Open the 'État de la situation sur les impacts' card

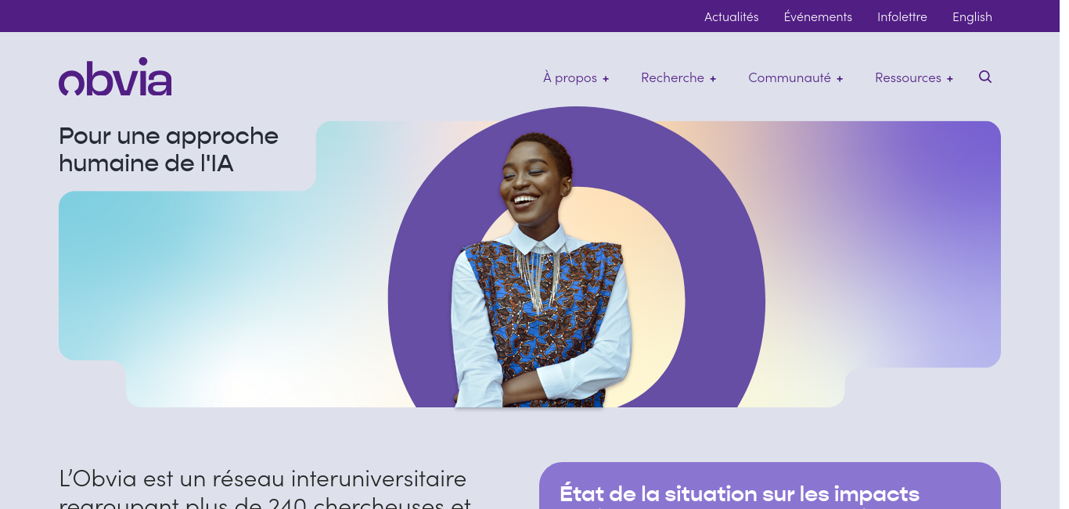tap(770, 486)
